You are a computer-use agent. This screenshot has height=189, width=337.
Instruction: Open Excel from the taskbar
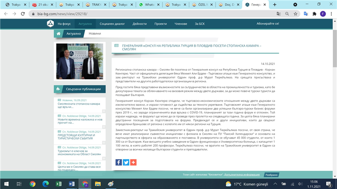59,184
